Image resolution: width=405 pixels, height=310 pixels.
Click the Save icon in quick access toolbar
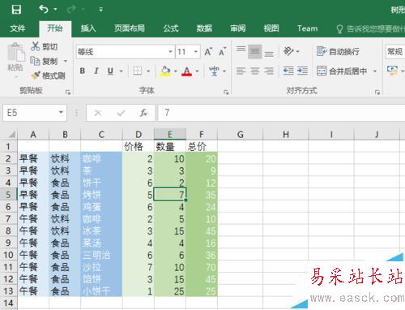coord(16,10)
